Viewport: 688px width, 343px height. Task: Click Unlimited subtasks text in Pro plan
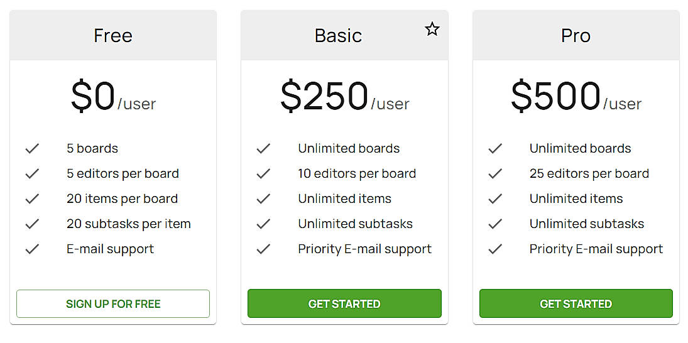[586, 224]
